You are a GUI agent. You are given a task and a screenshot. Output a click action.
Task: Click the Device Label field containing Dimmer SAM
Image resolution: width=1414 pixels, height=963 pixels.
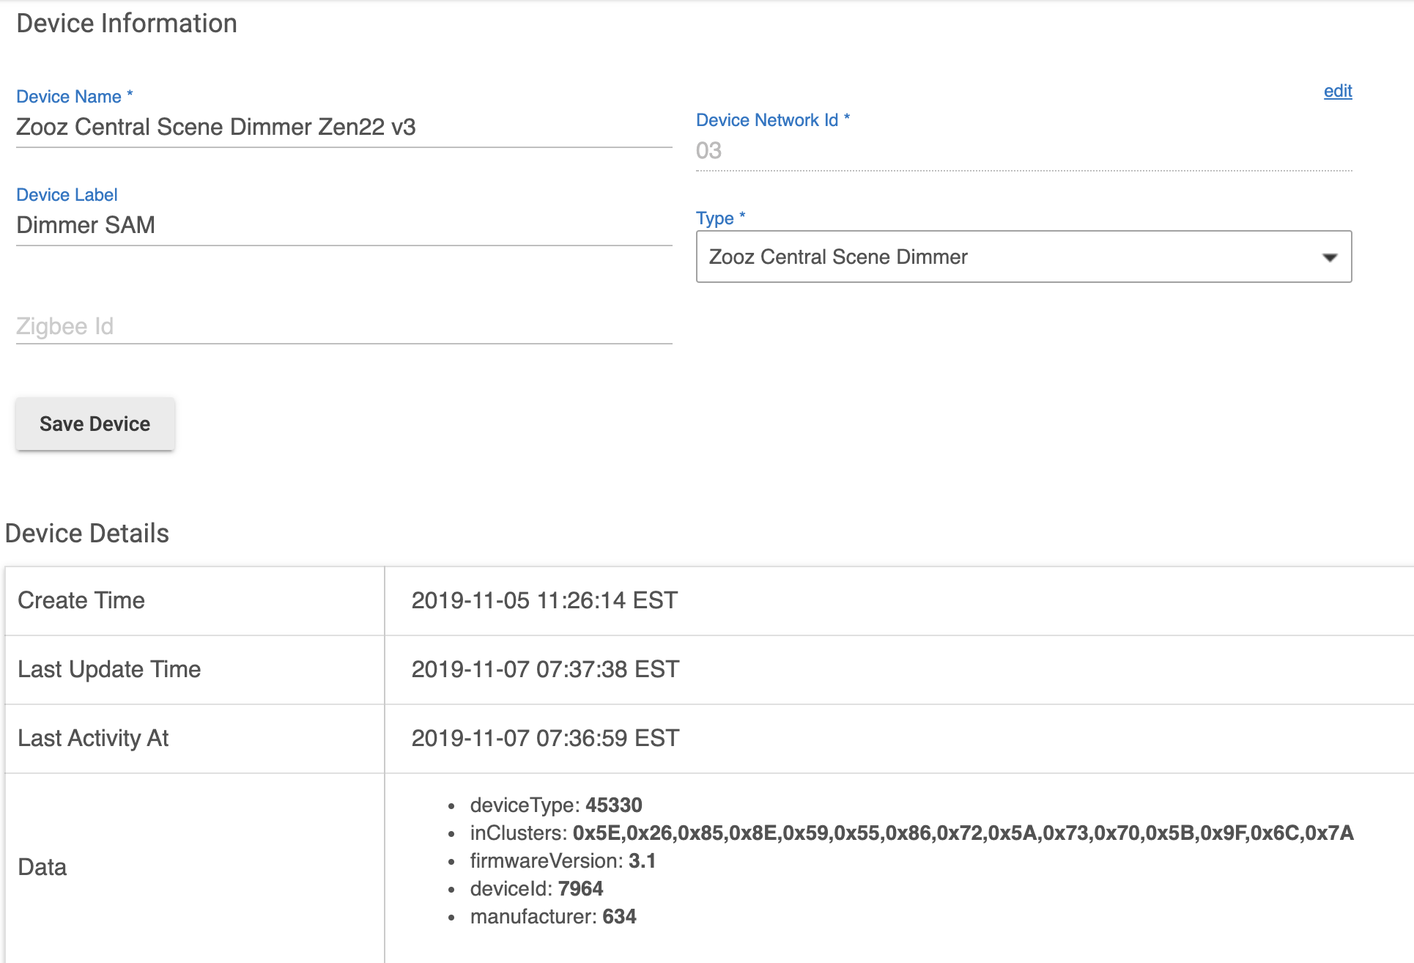pyautogui.click(x=344, y=226)
